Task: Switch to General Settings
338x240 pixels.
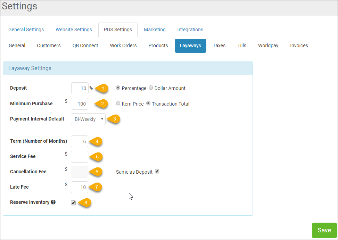Action: pyautogui.click(x=26, y=30)
